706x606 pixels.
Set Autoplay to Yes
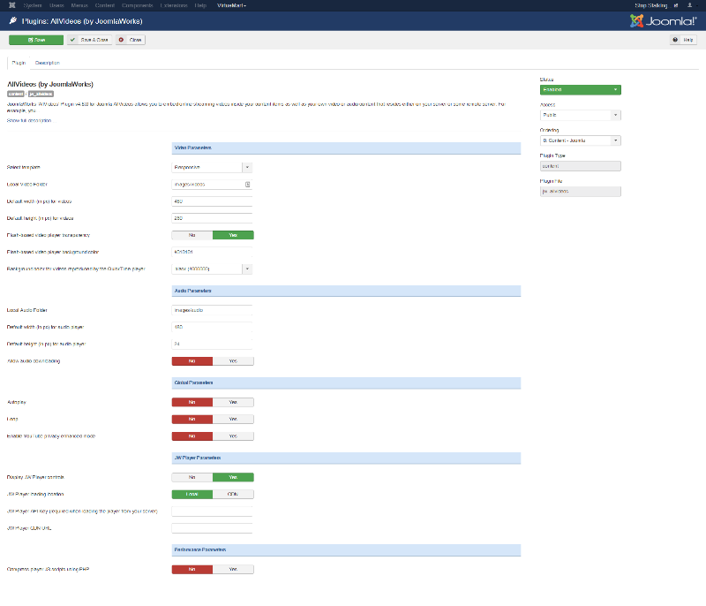pyautogui.click(x=233, y=402)
